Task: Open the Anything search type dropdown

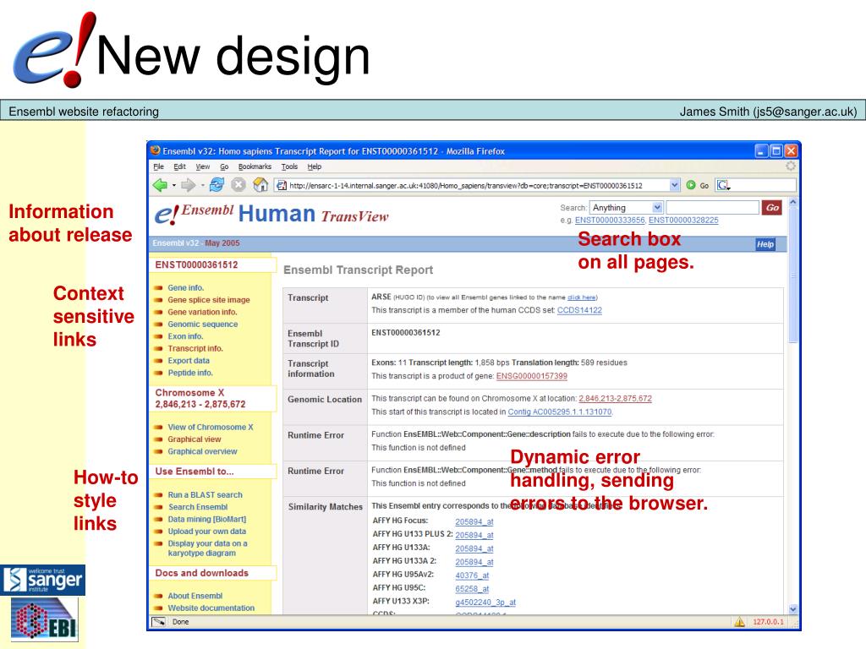Action: [x=656, y=208]
